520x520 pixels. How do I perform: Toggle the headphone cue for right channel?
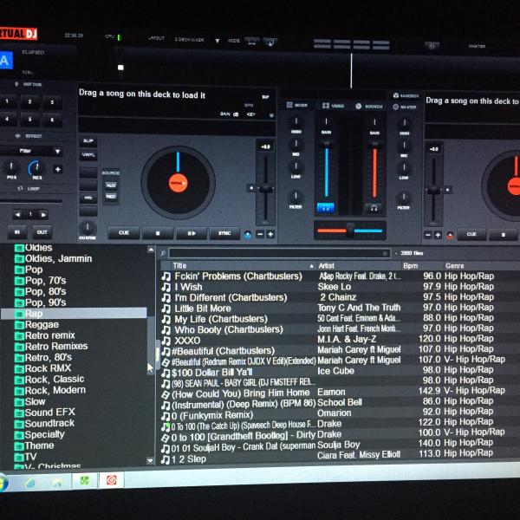374,208
